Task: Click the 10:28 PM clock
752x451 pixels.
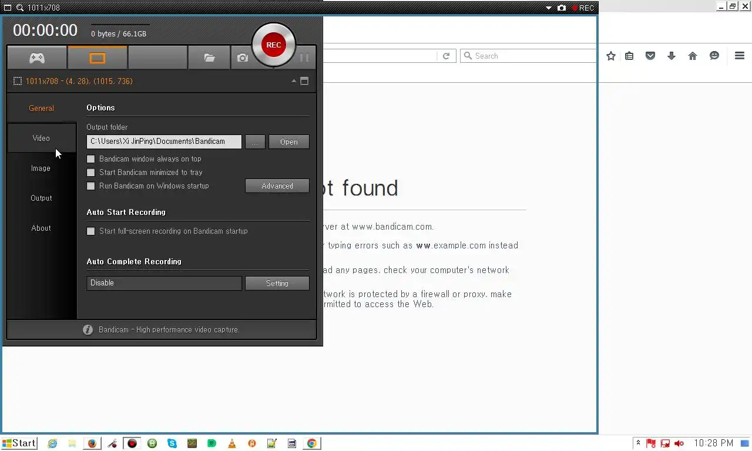Action: tap(713, 443)
